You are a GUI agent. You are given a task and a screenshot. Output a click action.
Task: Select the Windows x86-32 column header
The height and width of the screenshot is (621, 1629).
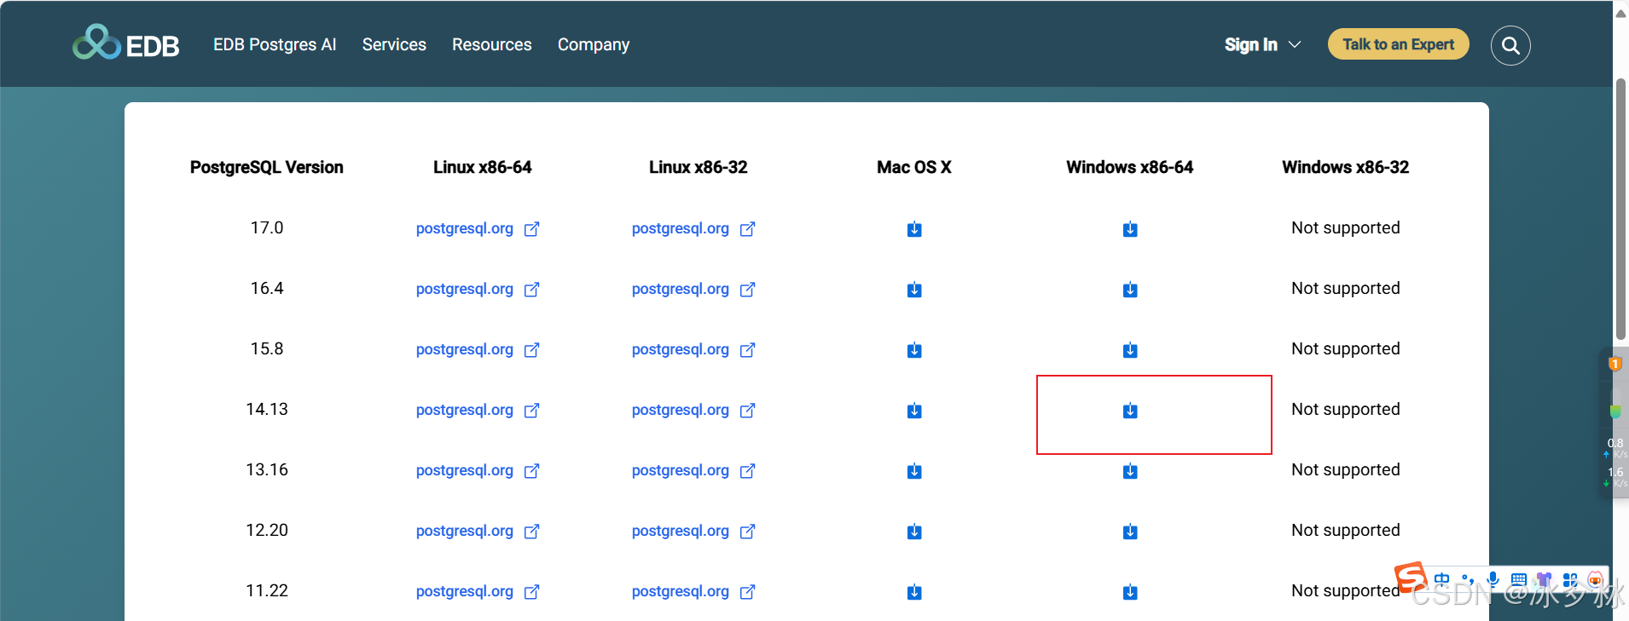point(1346,167)
